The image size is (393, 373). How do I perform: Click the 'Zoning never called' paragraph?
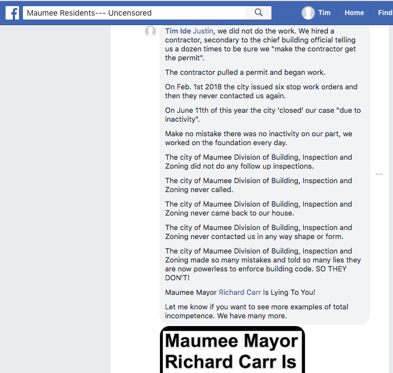(258, 185)
